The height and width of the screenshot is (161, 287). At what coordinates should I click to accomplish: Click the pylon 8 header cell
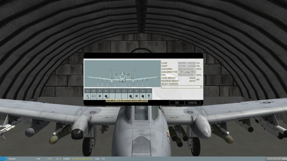click(106, 91)
